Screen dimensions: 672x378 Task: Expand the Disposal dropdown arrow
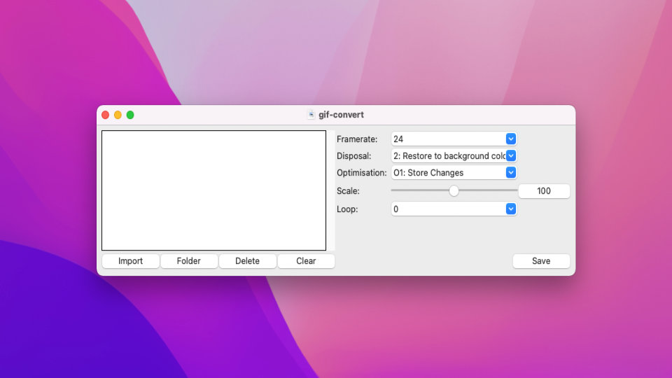(511, 156)
